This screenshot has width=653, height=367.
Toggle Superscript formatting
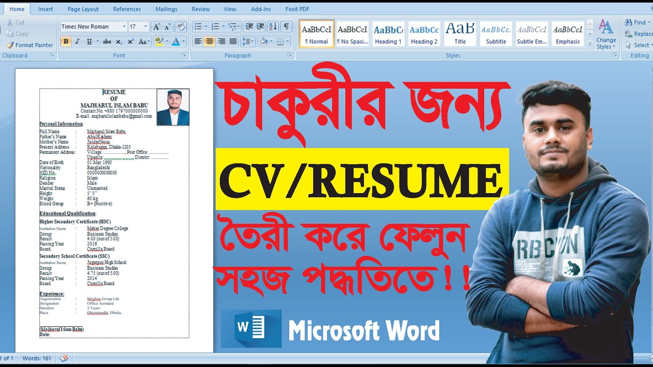(131, 41)
